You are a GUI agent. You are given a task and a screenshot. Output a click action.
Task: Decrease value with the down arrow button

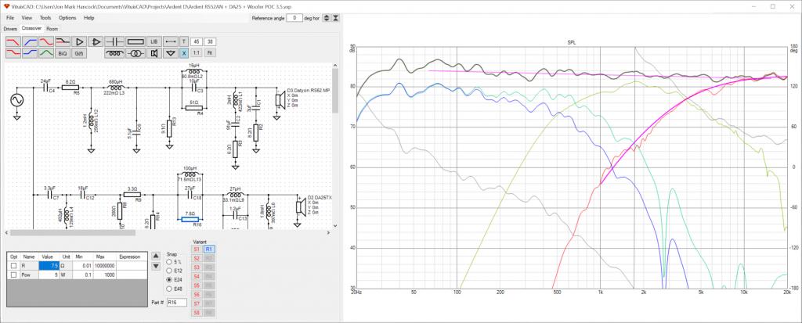tap(156, 266)
